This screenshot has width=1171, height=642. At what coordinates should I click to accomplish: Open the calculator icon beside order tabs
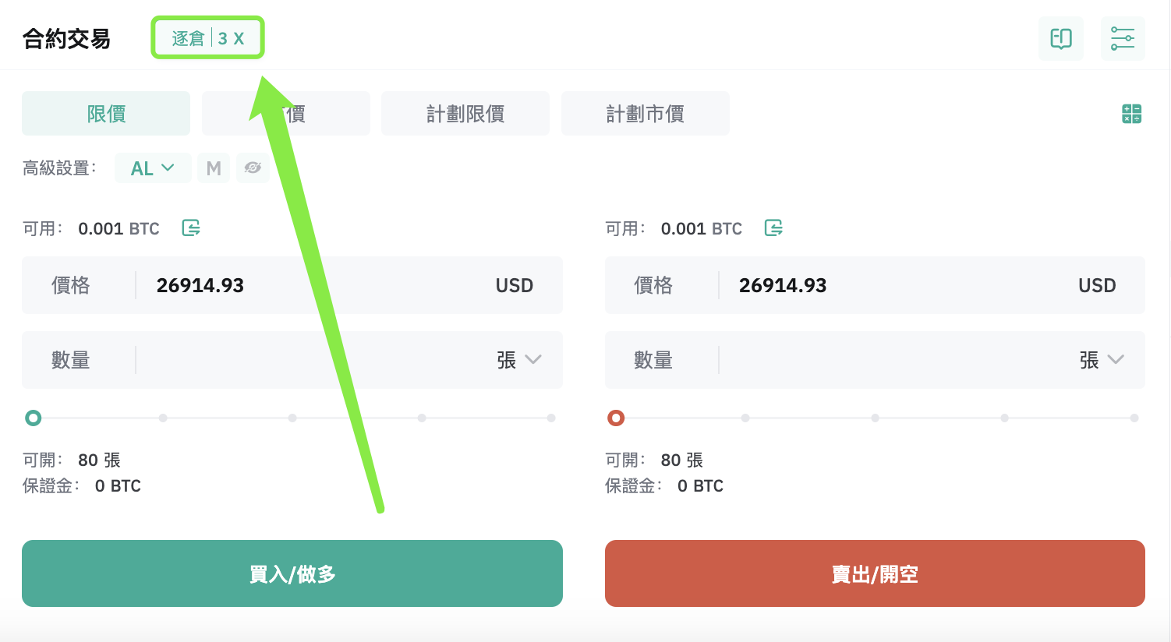coord(1131,114)
